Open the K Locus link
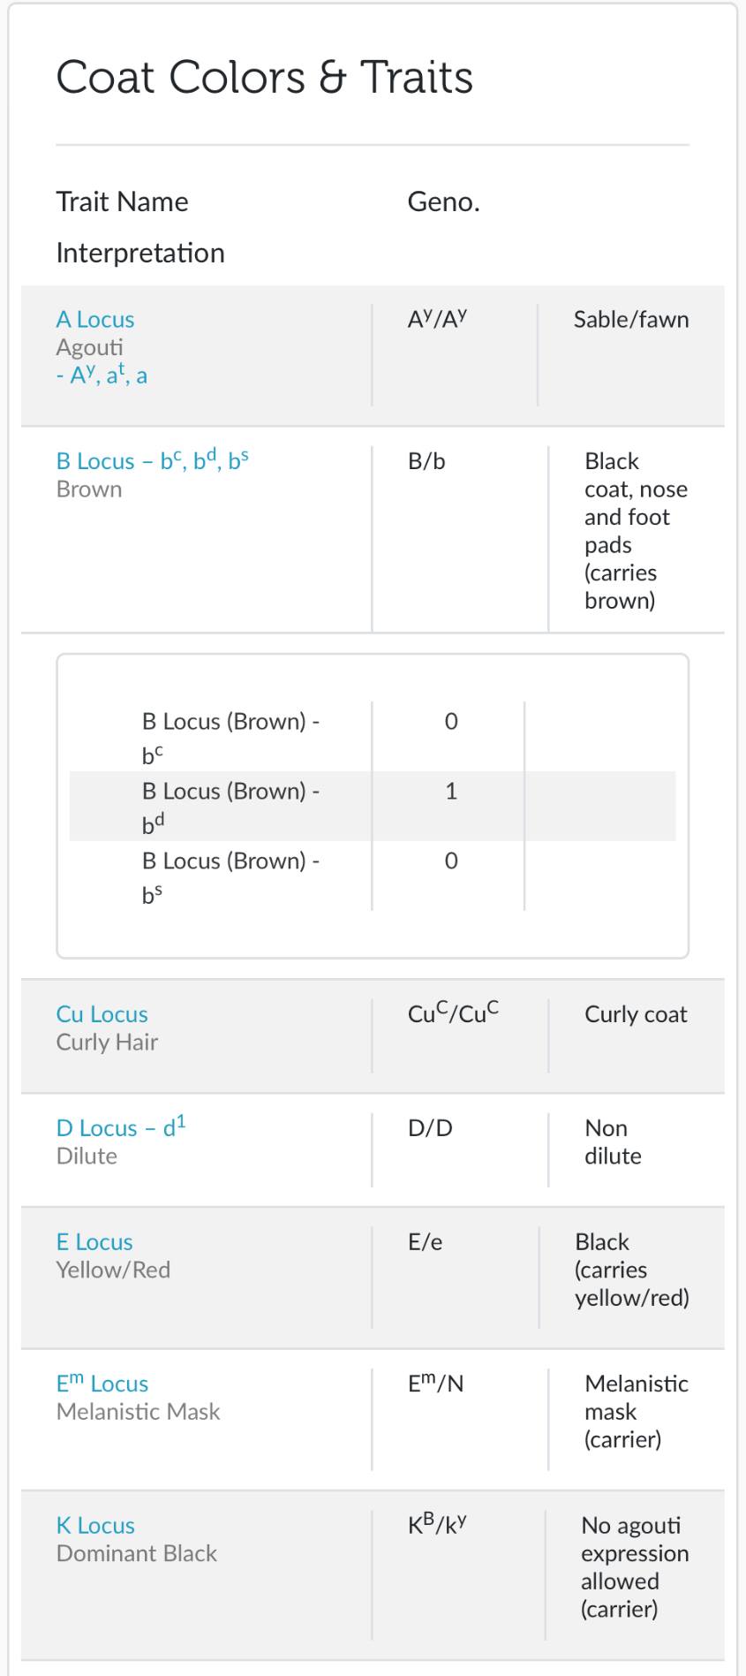This screenshot has width=746, height=1676. pos(95,1526)
